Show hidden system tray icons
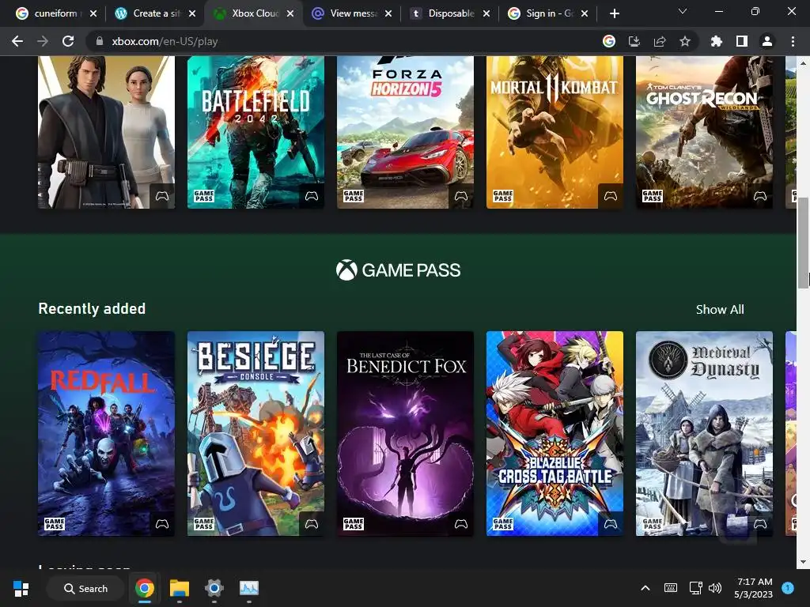The width and height of the screenshot is (810, 607). coord(645,588)
